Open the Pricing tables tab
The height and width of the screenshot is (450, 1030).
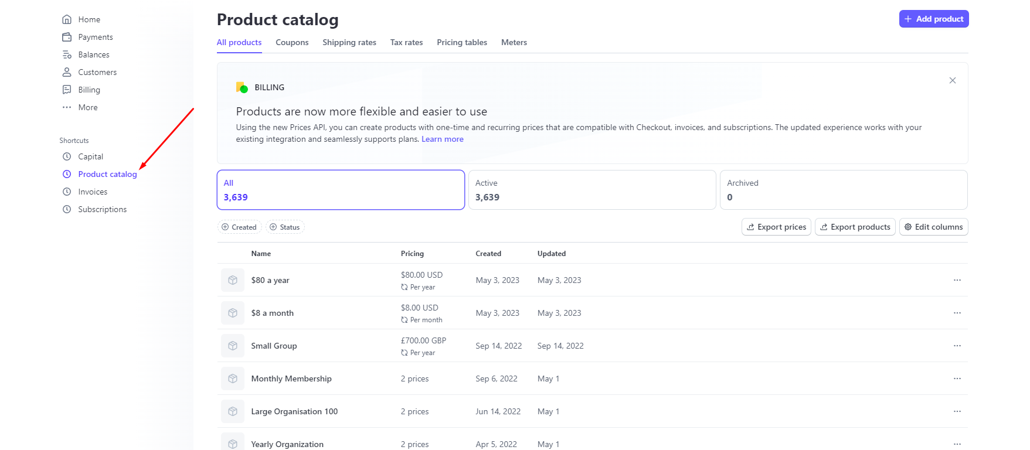pyautogui.click(x=461, y=42)
